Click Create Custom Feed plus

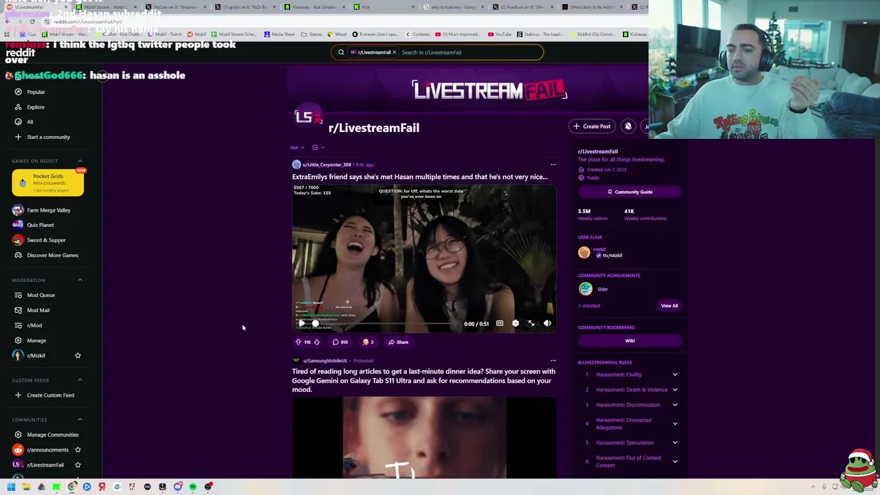[19, 395]
